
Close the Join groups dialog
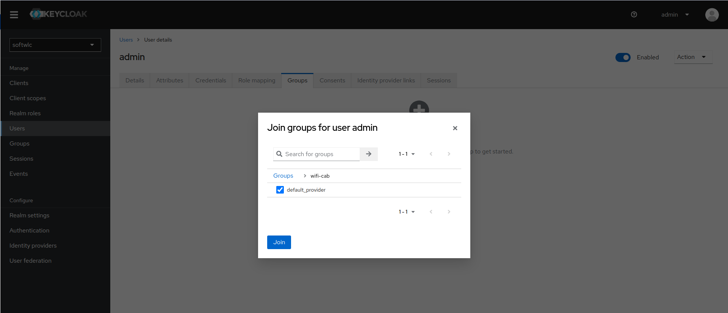point(455,128)
